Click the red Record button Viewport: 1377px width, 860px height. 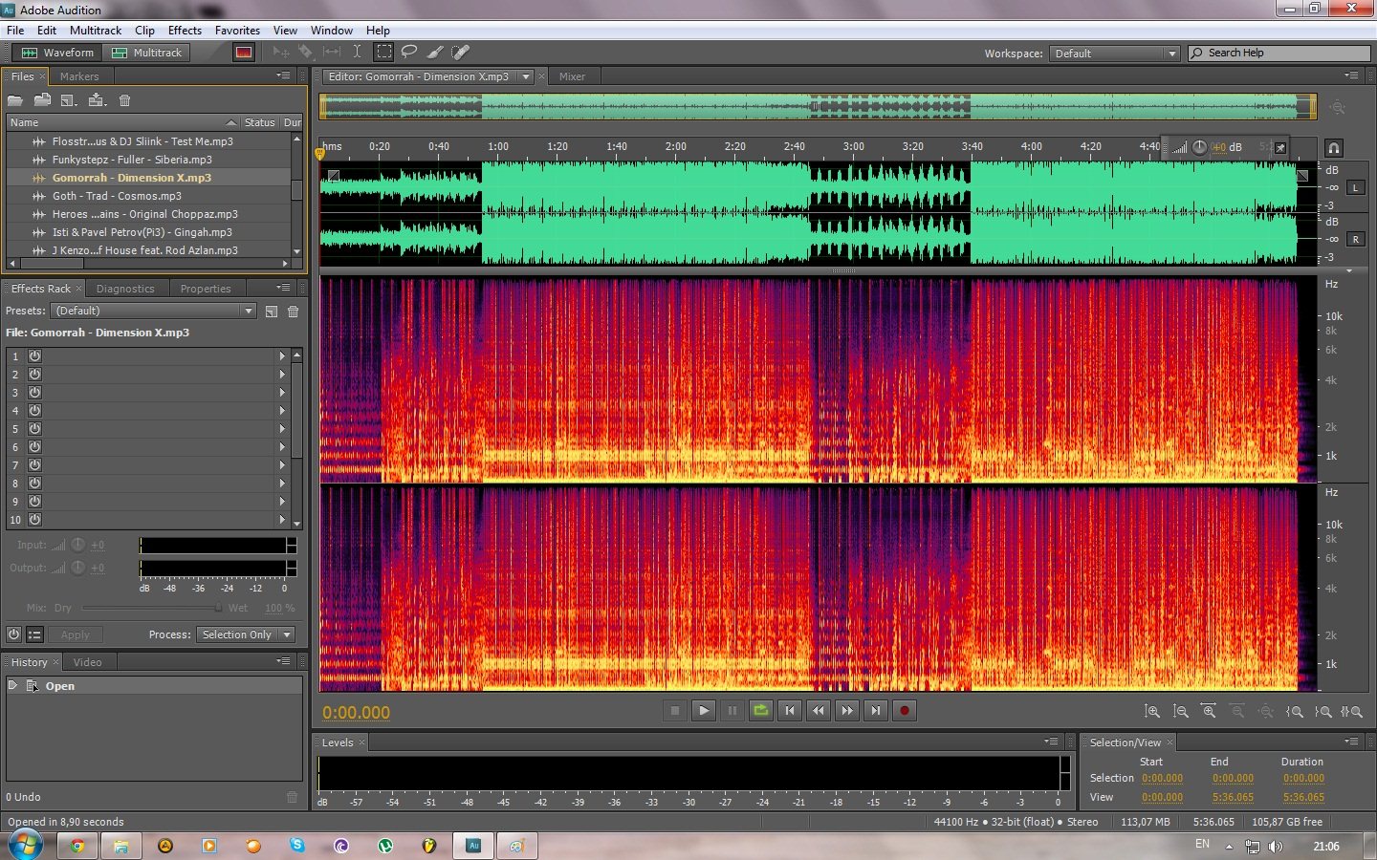tap(905, 711)
